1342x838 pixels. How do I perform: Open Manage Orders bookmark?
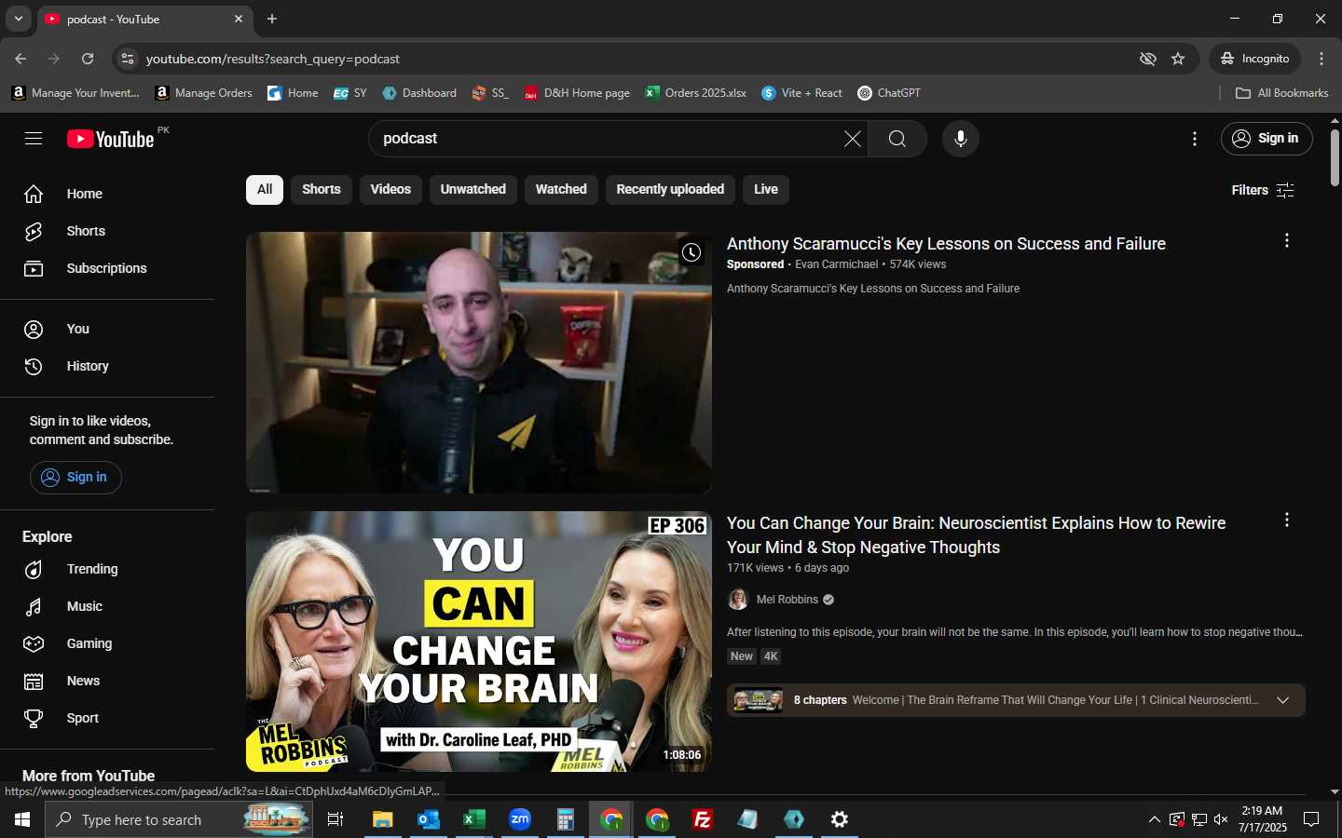click(203, 93)
